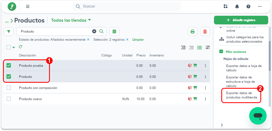Expand sidebar with bottom chevron arrow
The height and width of the screenshot is (131, 272).
click(x=222, y=125)
